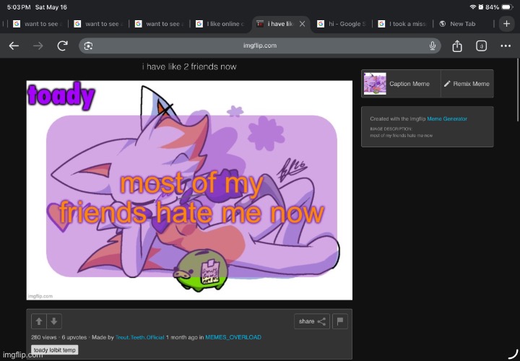Open the lens search icon in address bar

(88, 45)
